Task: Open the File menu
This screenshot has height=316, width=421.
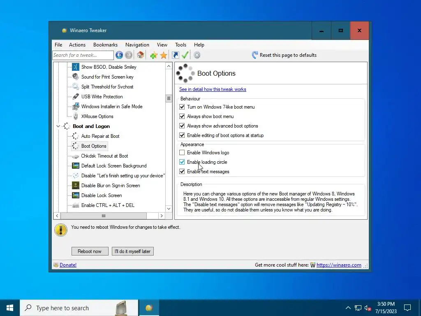Action: click(58, 44)
